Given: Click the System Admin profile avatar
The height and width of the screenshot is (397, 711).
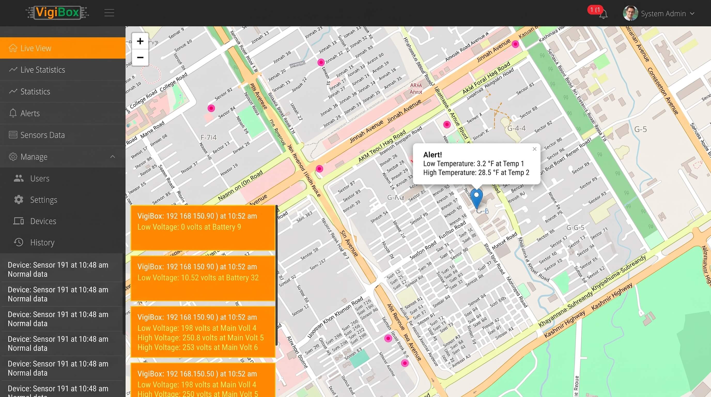Looking at the screenshot, I should click(630, 13).
